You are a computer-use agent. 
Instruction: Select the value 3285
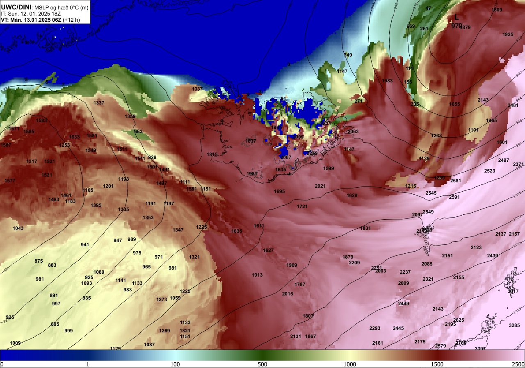(x=514, y=325)
